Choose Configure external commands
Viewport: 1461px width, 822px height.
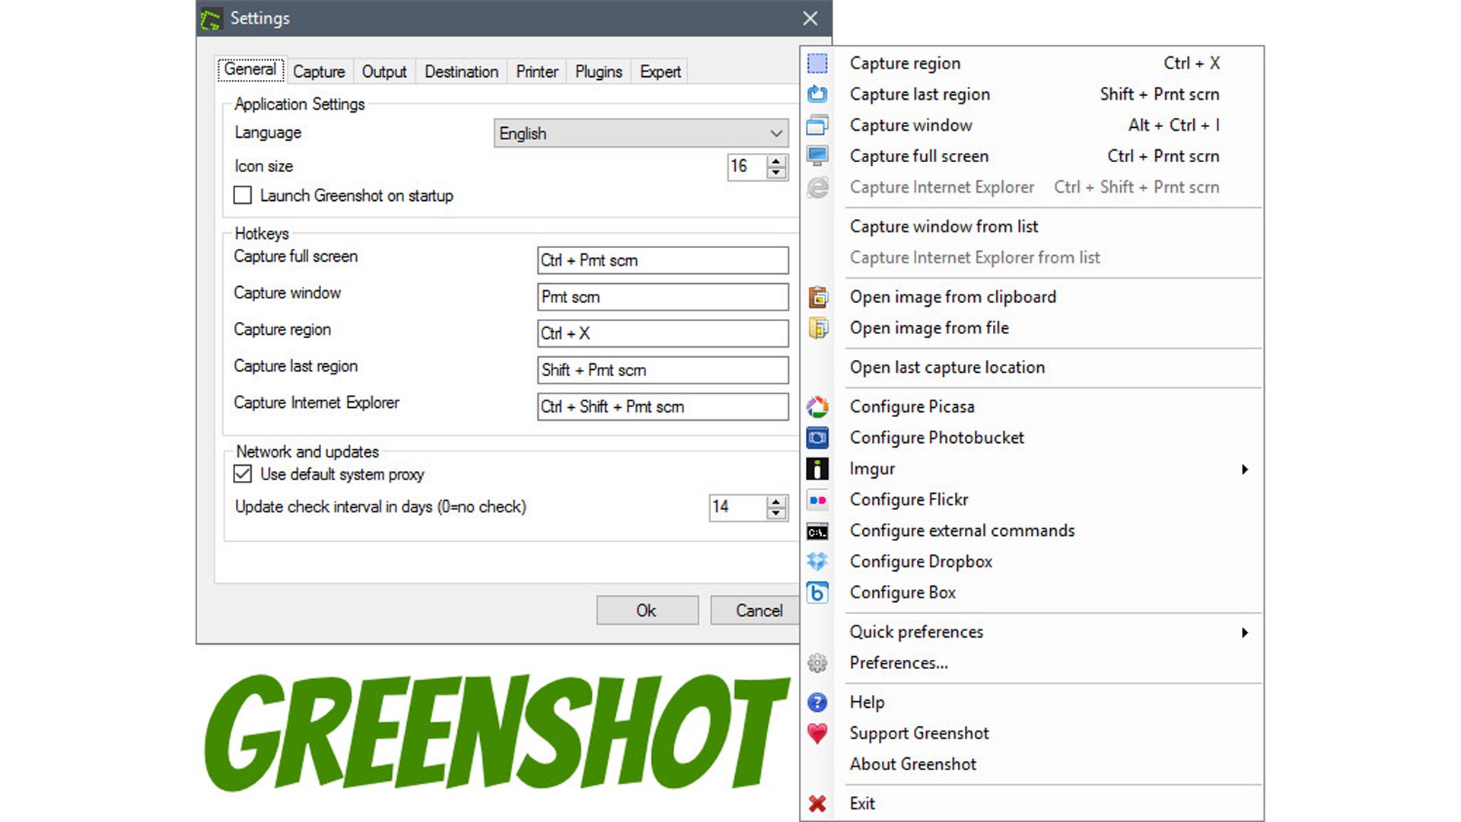[1032, 530]
